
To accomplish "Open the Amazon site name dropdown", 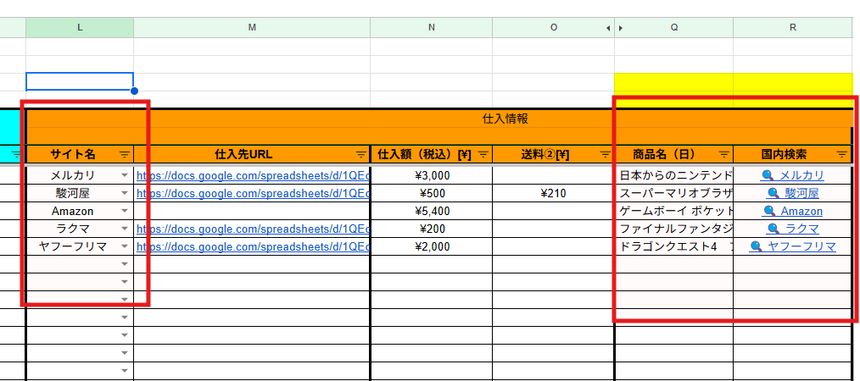I will click(125, 211).
